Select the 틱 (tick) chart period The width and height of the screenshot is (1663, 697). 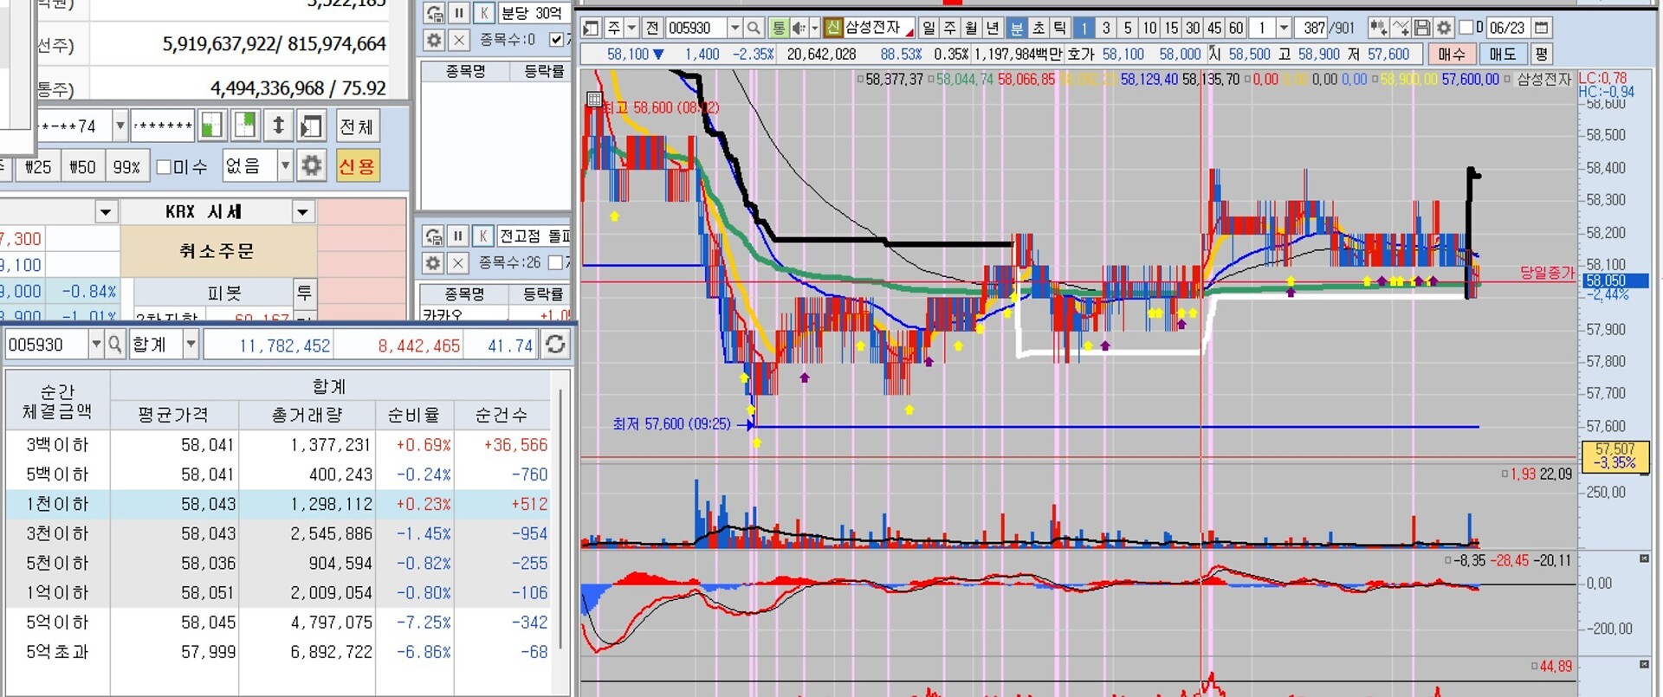1059,28
